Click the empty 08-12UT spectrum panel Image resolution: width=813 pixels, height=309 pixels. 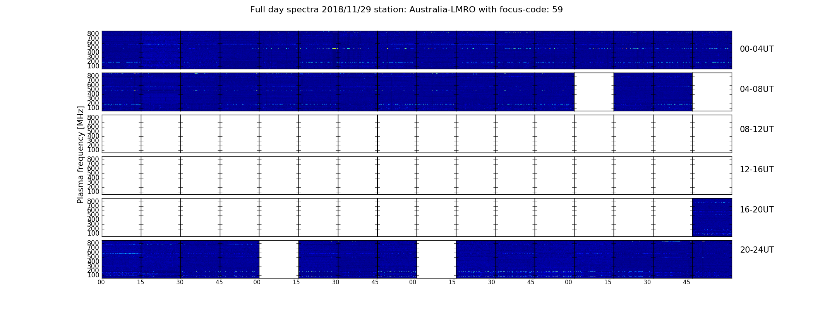(417, 134)
